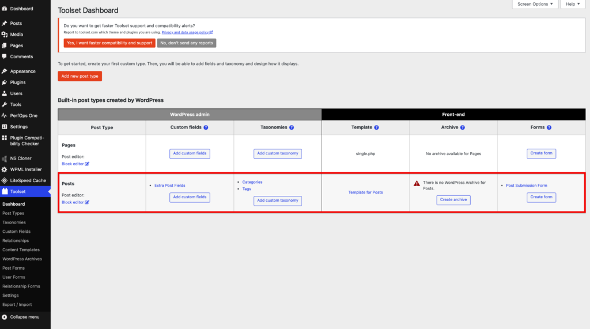The height and width of the screenshot is (329, 590).
Task: Click the WPML Installer gear icon
Action: tap(5, 169)
